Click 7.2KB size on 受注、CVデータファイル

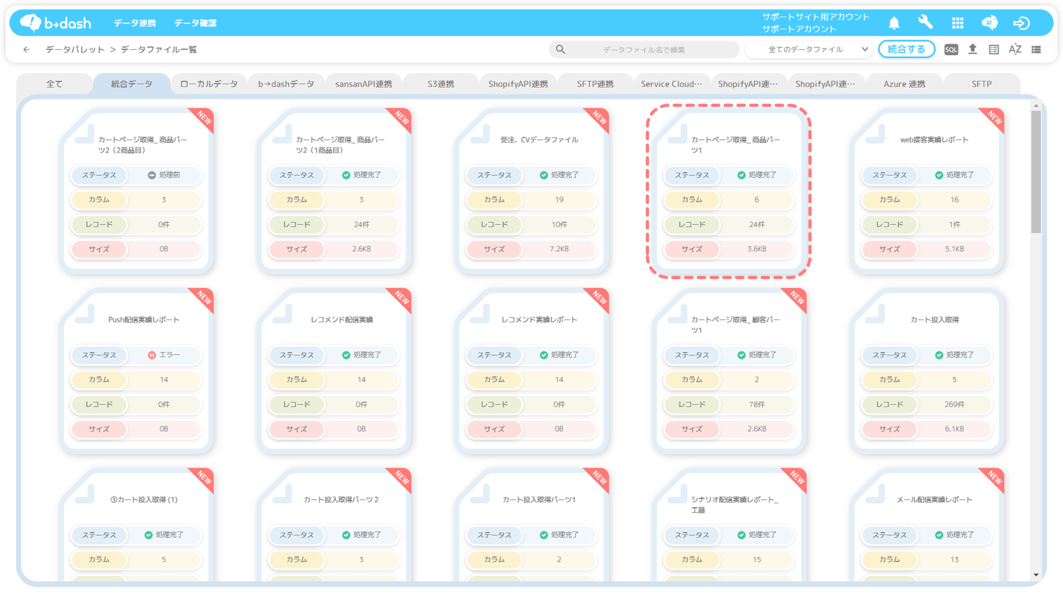point(559,249)
